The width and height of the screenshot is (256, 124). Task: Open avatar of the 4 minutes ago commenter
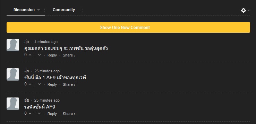click(x=13, y=45)
